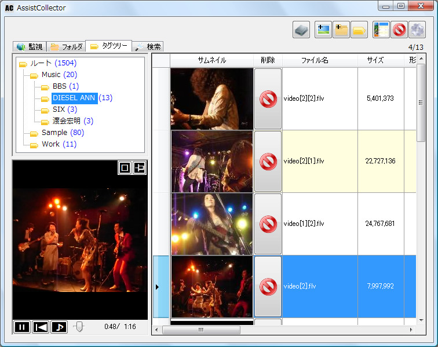
Task: Select the SIX (3) tag
Action: pos(59,109)
